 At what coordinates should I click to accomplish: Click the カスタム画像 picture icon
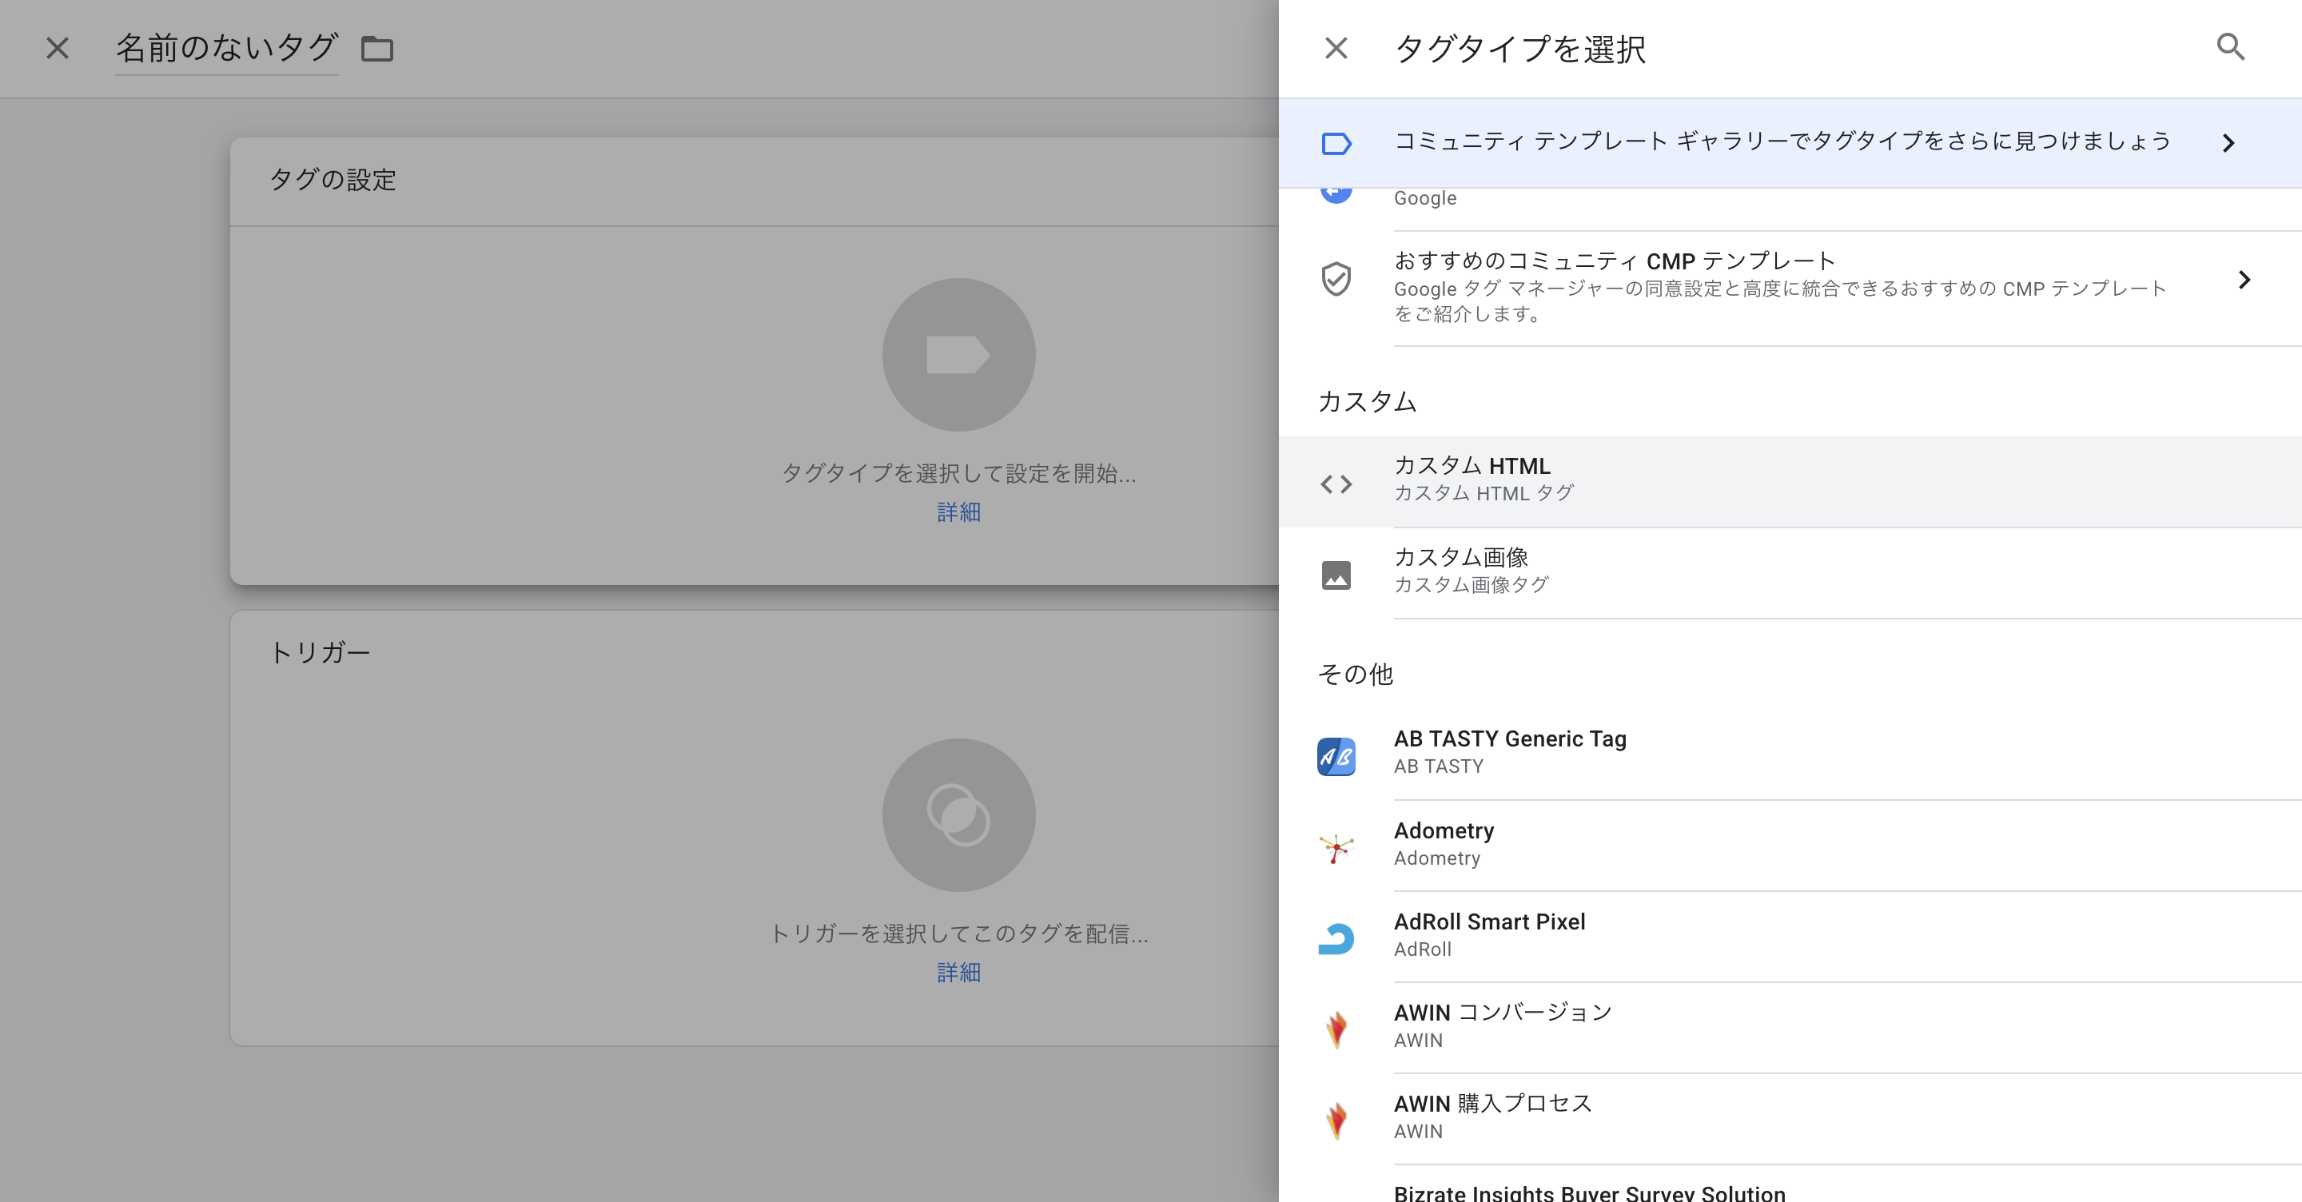pyautogui.click(x=1336, y=575)
